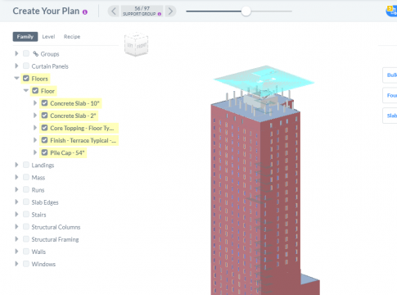The width and height of the screenshot is (397, 295).
Task: Click the timeline slider handle
Action: 246,11
